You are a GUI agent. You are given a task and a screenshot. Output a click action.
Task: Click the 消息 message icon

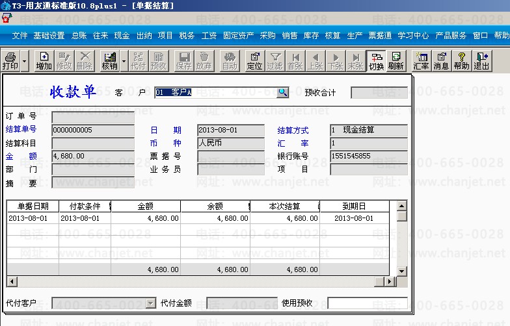click(x=441, y=61)
